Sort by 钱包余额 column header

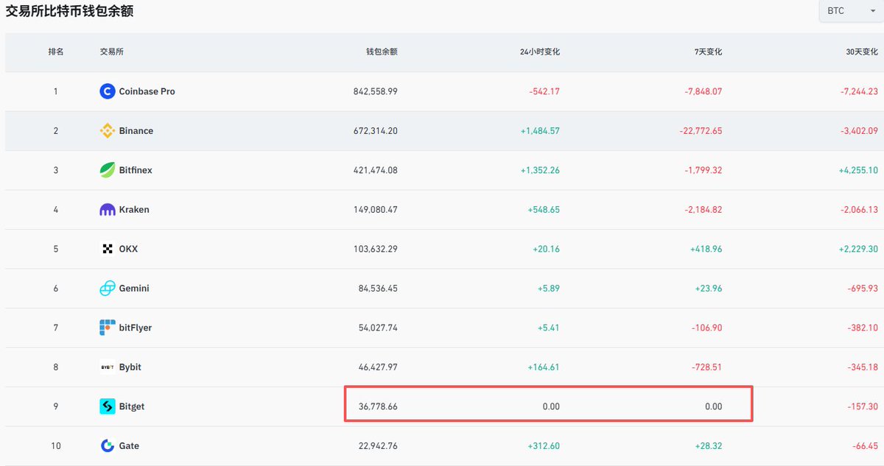382,52
